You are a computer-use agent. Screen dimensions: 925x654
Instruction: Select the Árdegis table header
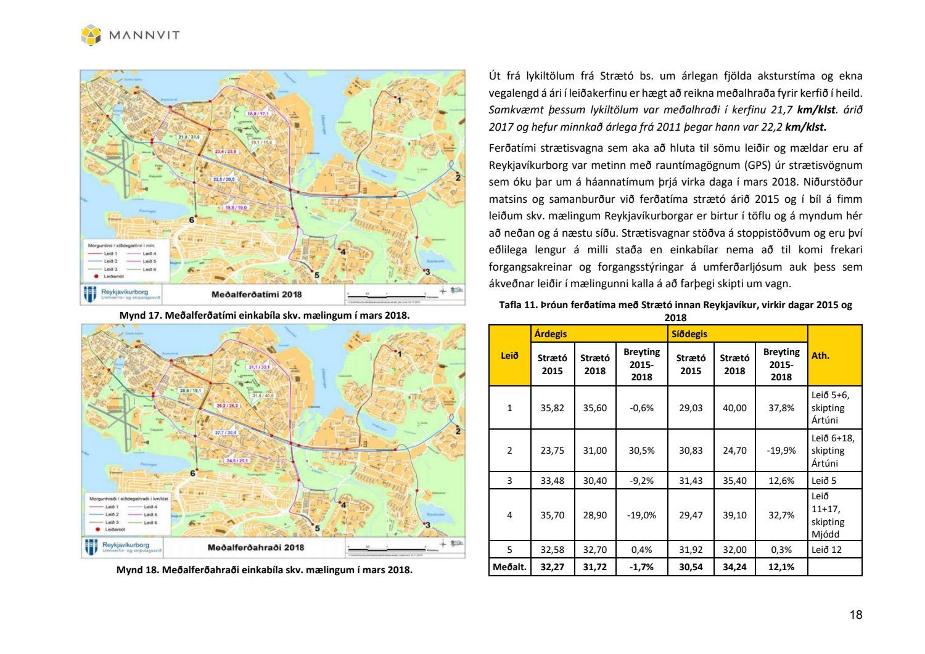coord(551,333)
